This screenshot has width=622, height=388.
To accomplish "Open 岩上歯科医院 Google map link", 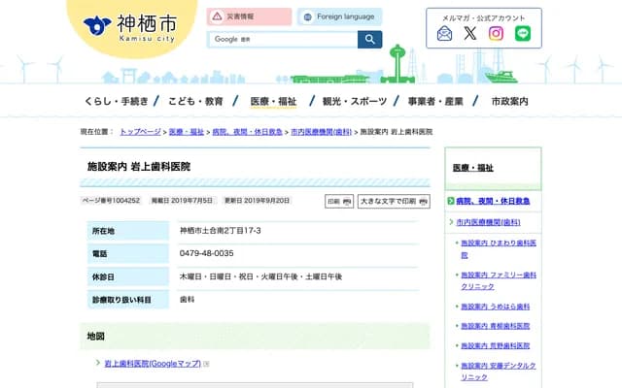I will (x=153, y=363).
